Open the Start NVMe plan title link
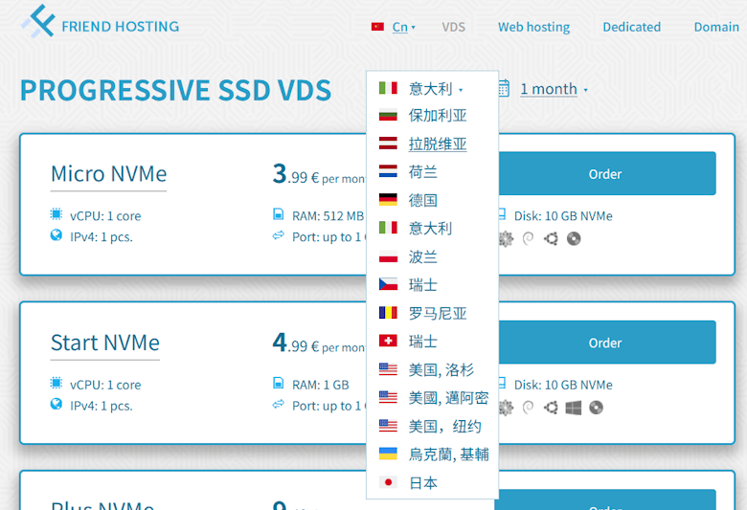Screen dimensions: 747x510 coord(105,343)
